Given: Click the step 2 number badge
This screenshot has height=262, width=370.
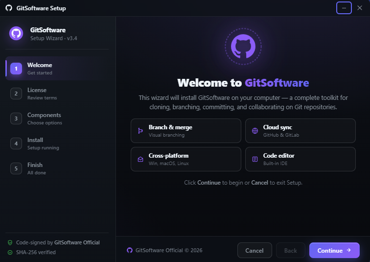Looking at the screenshot, I should tap(16, 94).
